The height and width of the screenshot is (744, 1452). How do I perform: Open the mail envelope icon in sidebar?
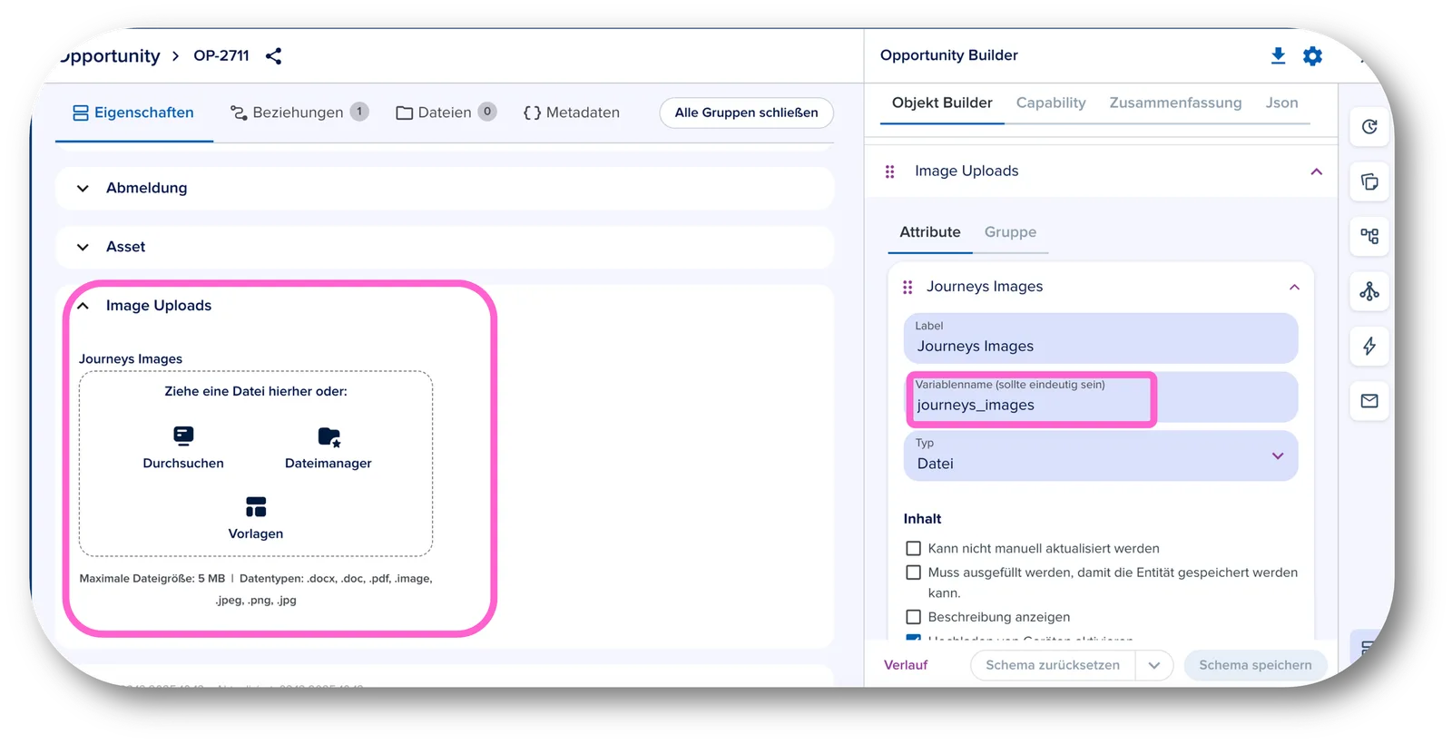click(1369, 400)
